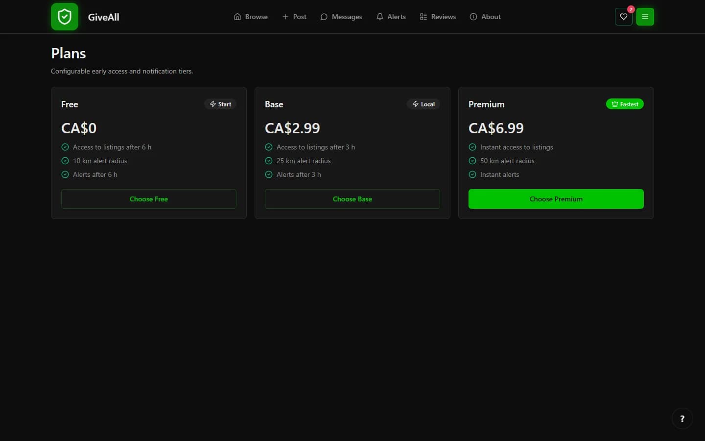This screenshot has height=441, width=705.
Task: Click 'Instant access to listings' text
Action: 517,147
